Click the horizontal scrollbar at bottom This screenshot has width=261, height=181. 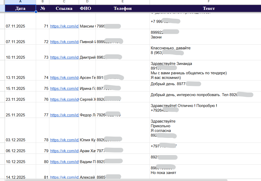point(117,180)
